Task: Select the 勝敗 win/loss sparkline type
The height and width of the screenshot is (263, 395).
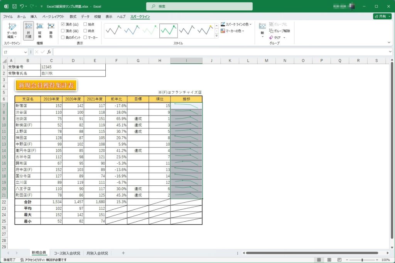Action: [x=51, y=30]
